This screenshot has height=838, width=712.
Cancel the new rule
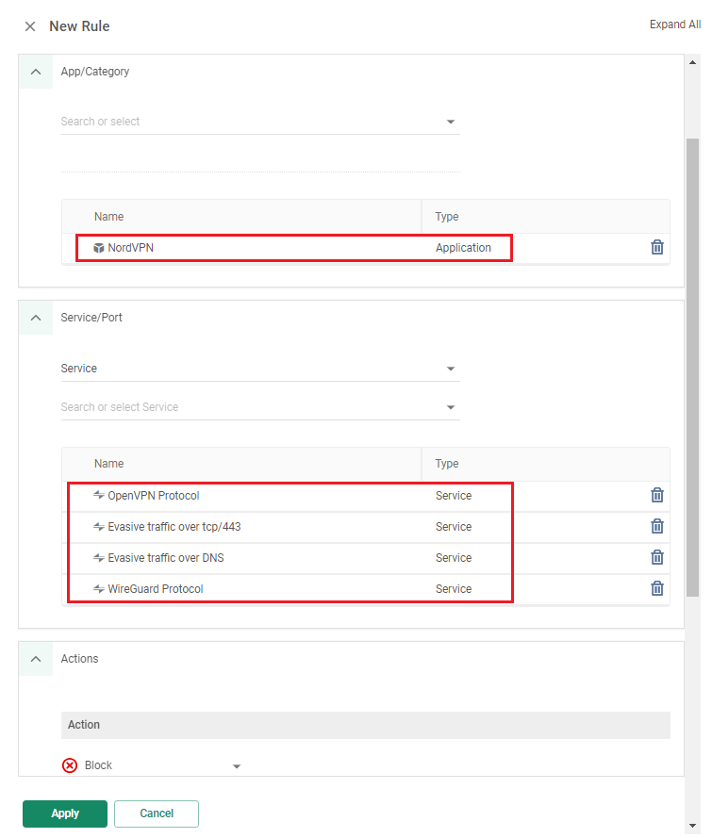pos(157,813)
